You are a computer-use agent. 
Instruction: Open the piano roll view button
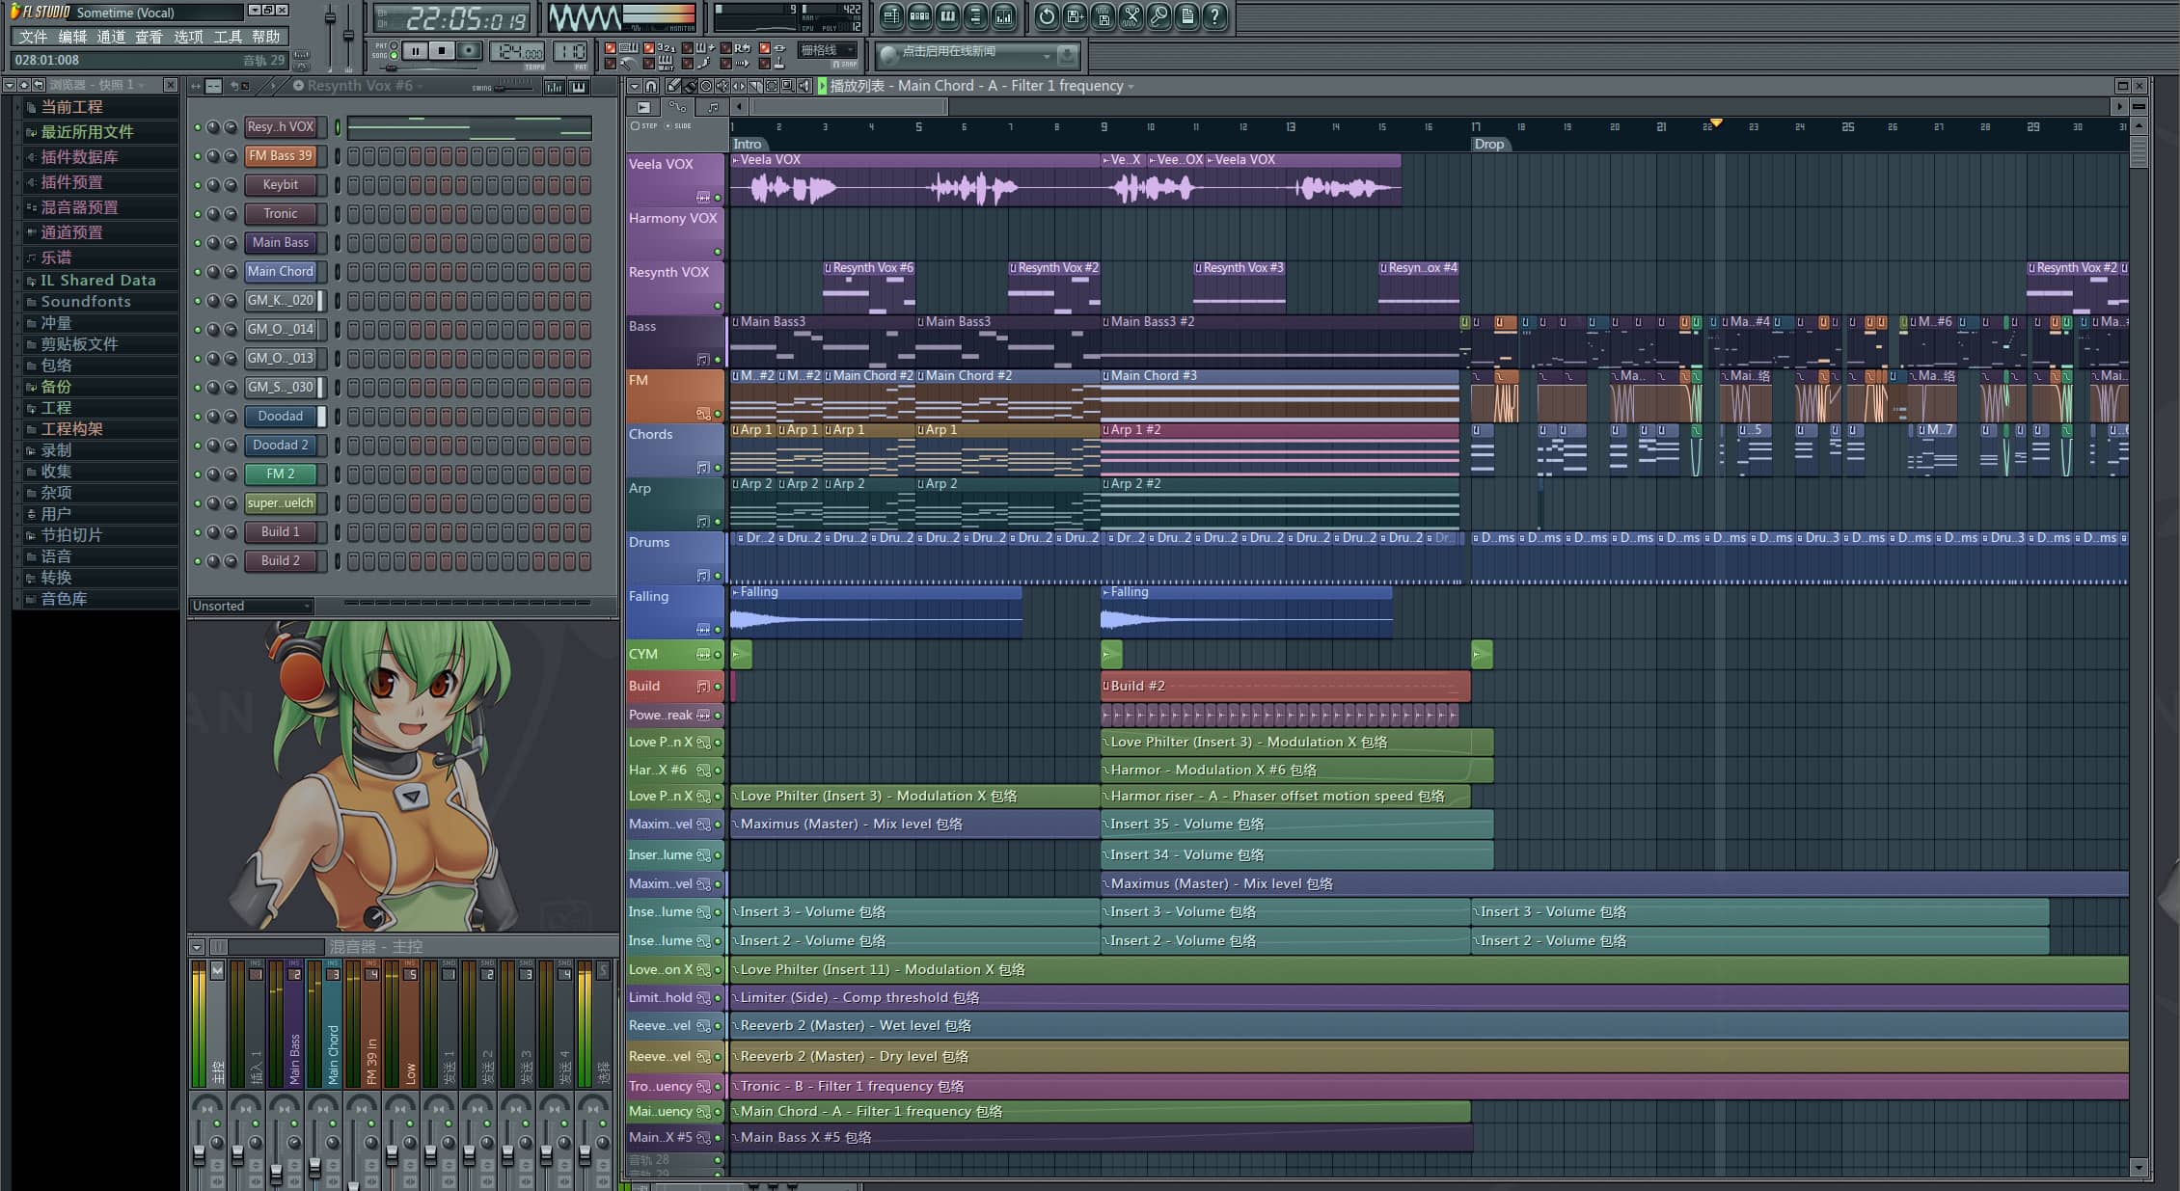pyautogui.click(x=947, y=15)
